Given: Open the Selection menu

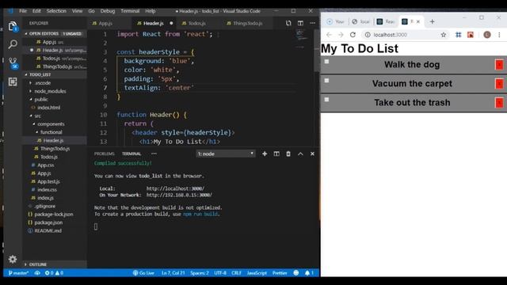Looking at the screenshot, I should [x=56, y=11].
